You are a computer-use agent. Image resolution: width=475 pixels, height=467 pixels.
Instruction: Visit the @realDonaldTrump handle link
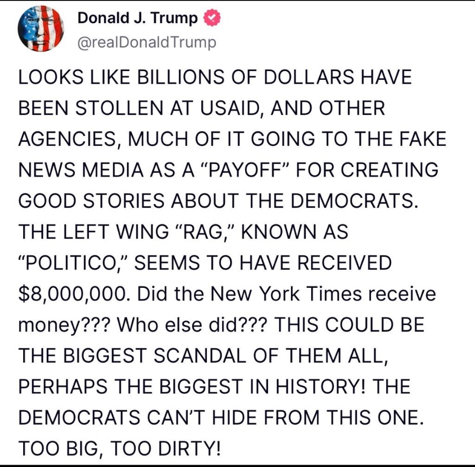pyautogui.click(x=147, y=43)
